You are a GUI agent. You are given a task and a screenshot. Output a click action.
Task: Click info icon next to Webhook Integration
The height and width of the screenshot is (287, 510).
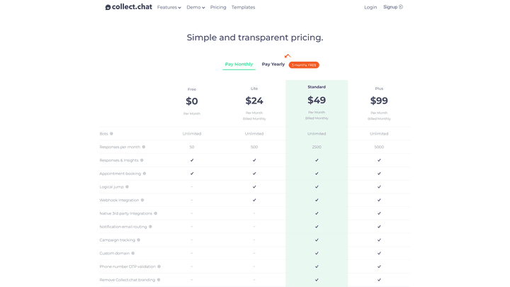click(x=142, y=200)
